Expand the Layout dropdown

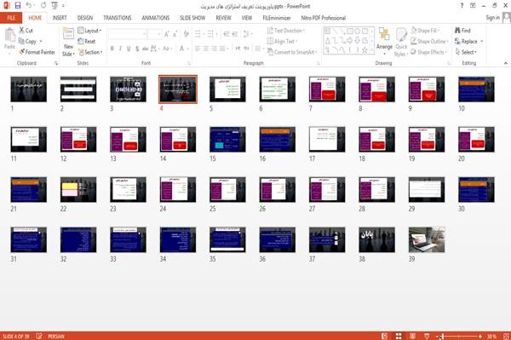tap(89, 31)
